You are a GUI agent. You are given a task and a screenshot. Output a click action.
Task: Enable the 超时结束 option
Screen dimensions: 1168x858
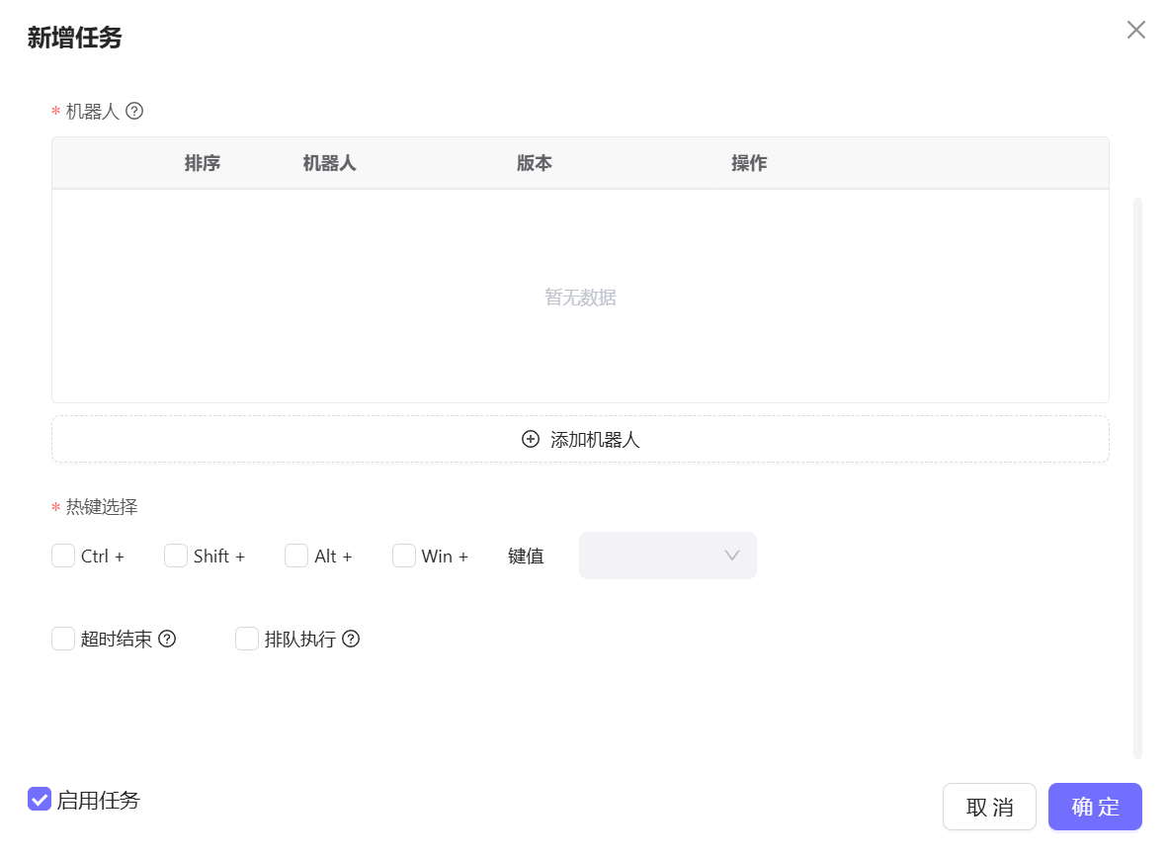coord(63,639)
